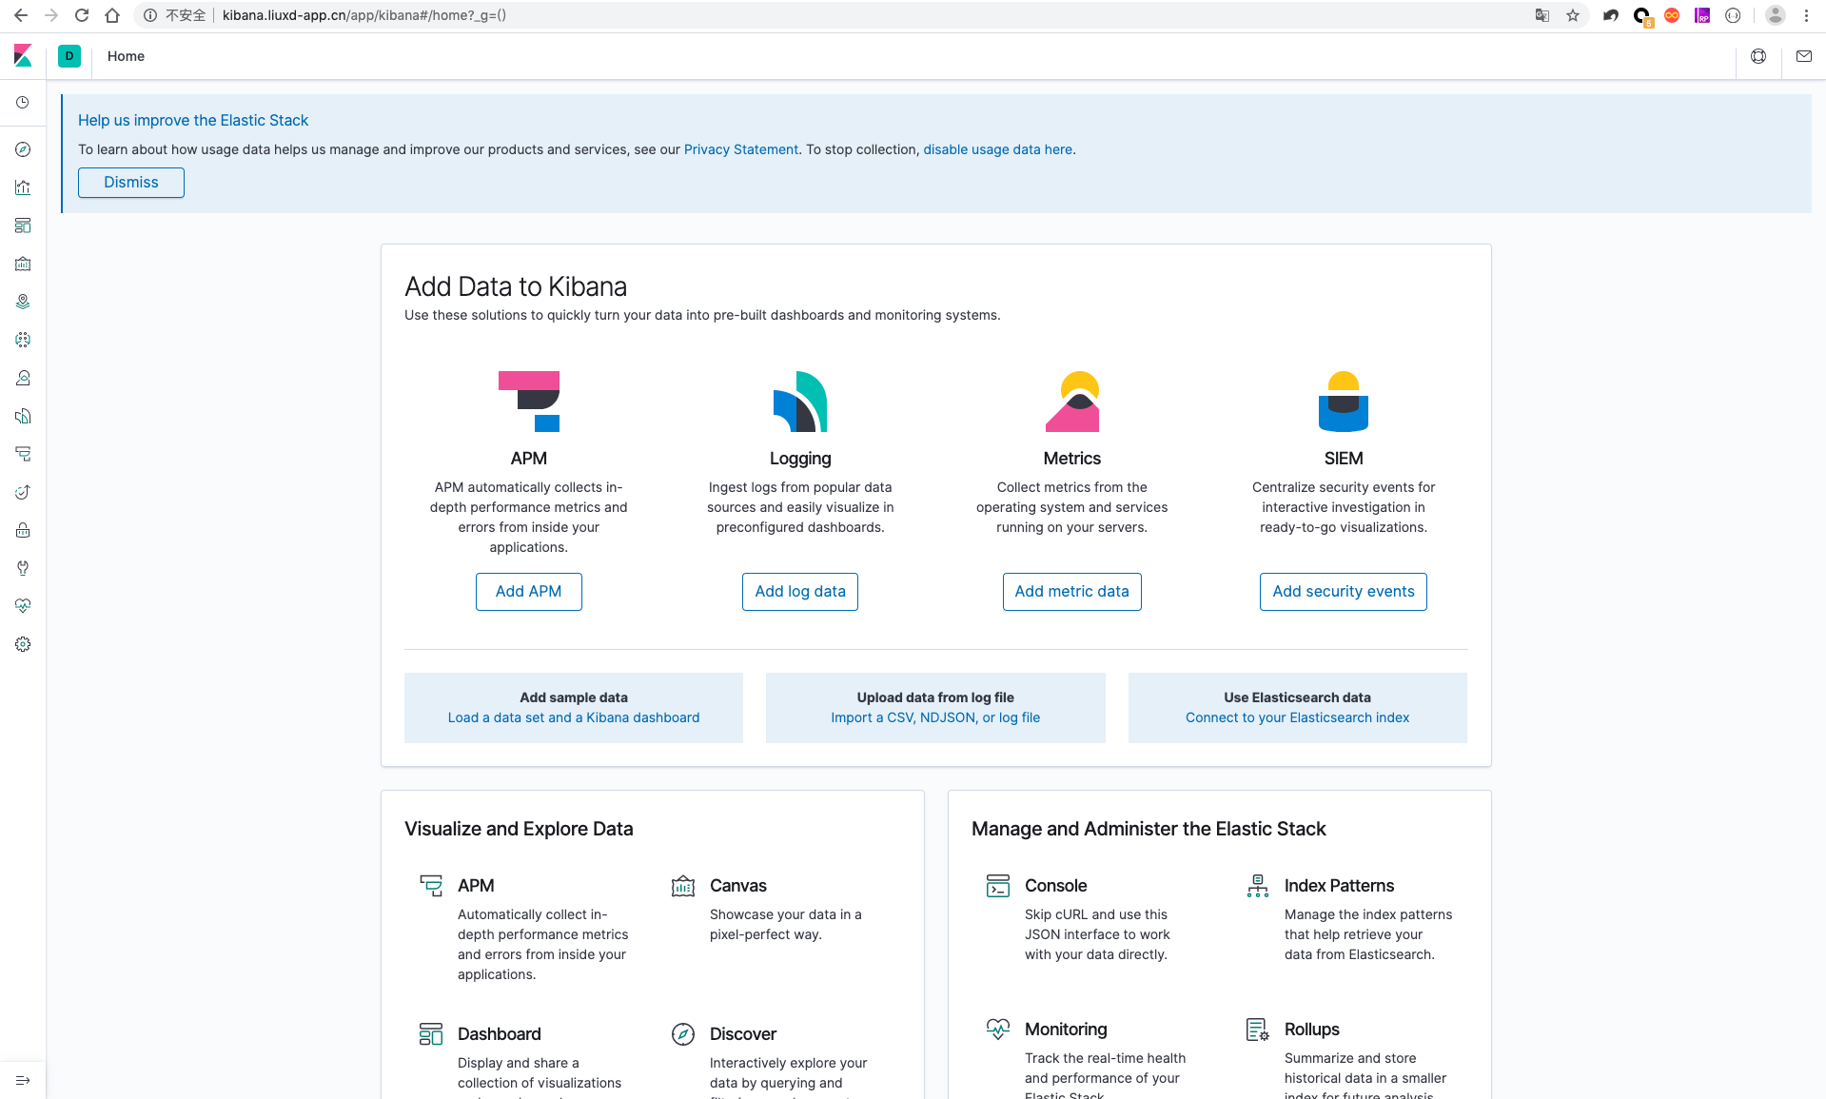Click the Add log data button
1826x1099 pixels.
pyautogui.click(x=800, y=592)
